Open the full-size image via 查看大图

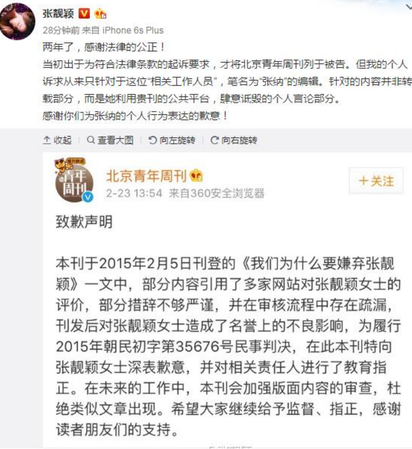[x=110, y=140]
